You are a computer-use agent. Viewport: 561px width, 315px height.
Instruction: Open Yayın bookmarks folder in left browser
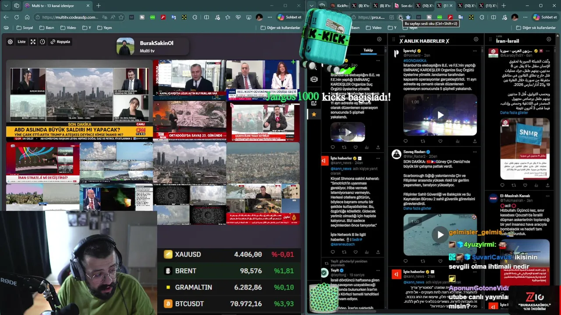[104, 28]
